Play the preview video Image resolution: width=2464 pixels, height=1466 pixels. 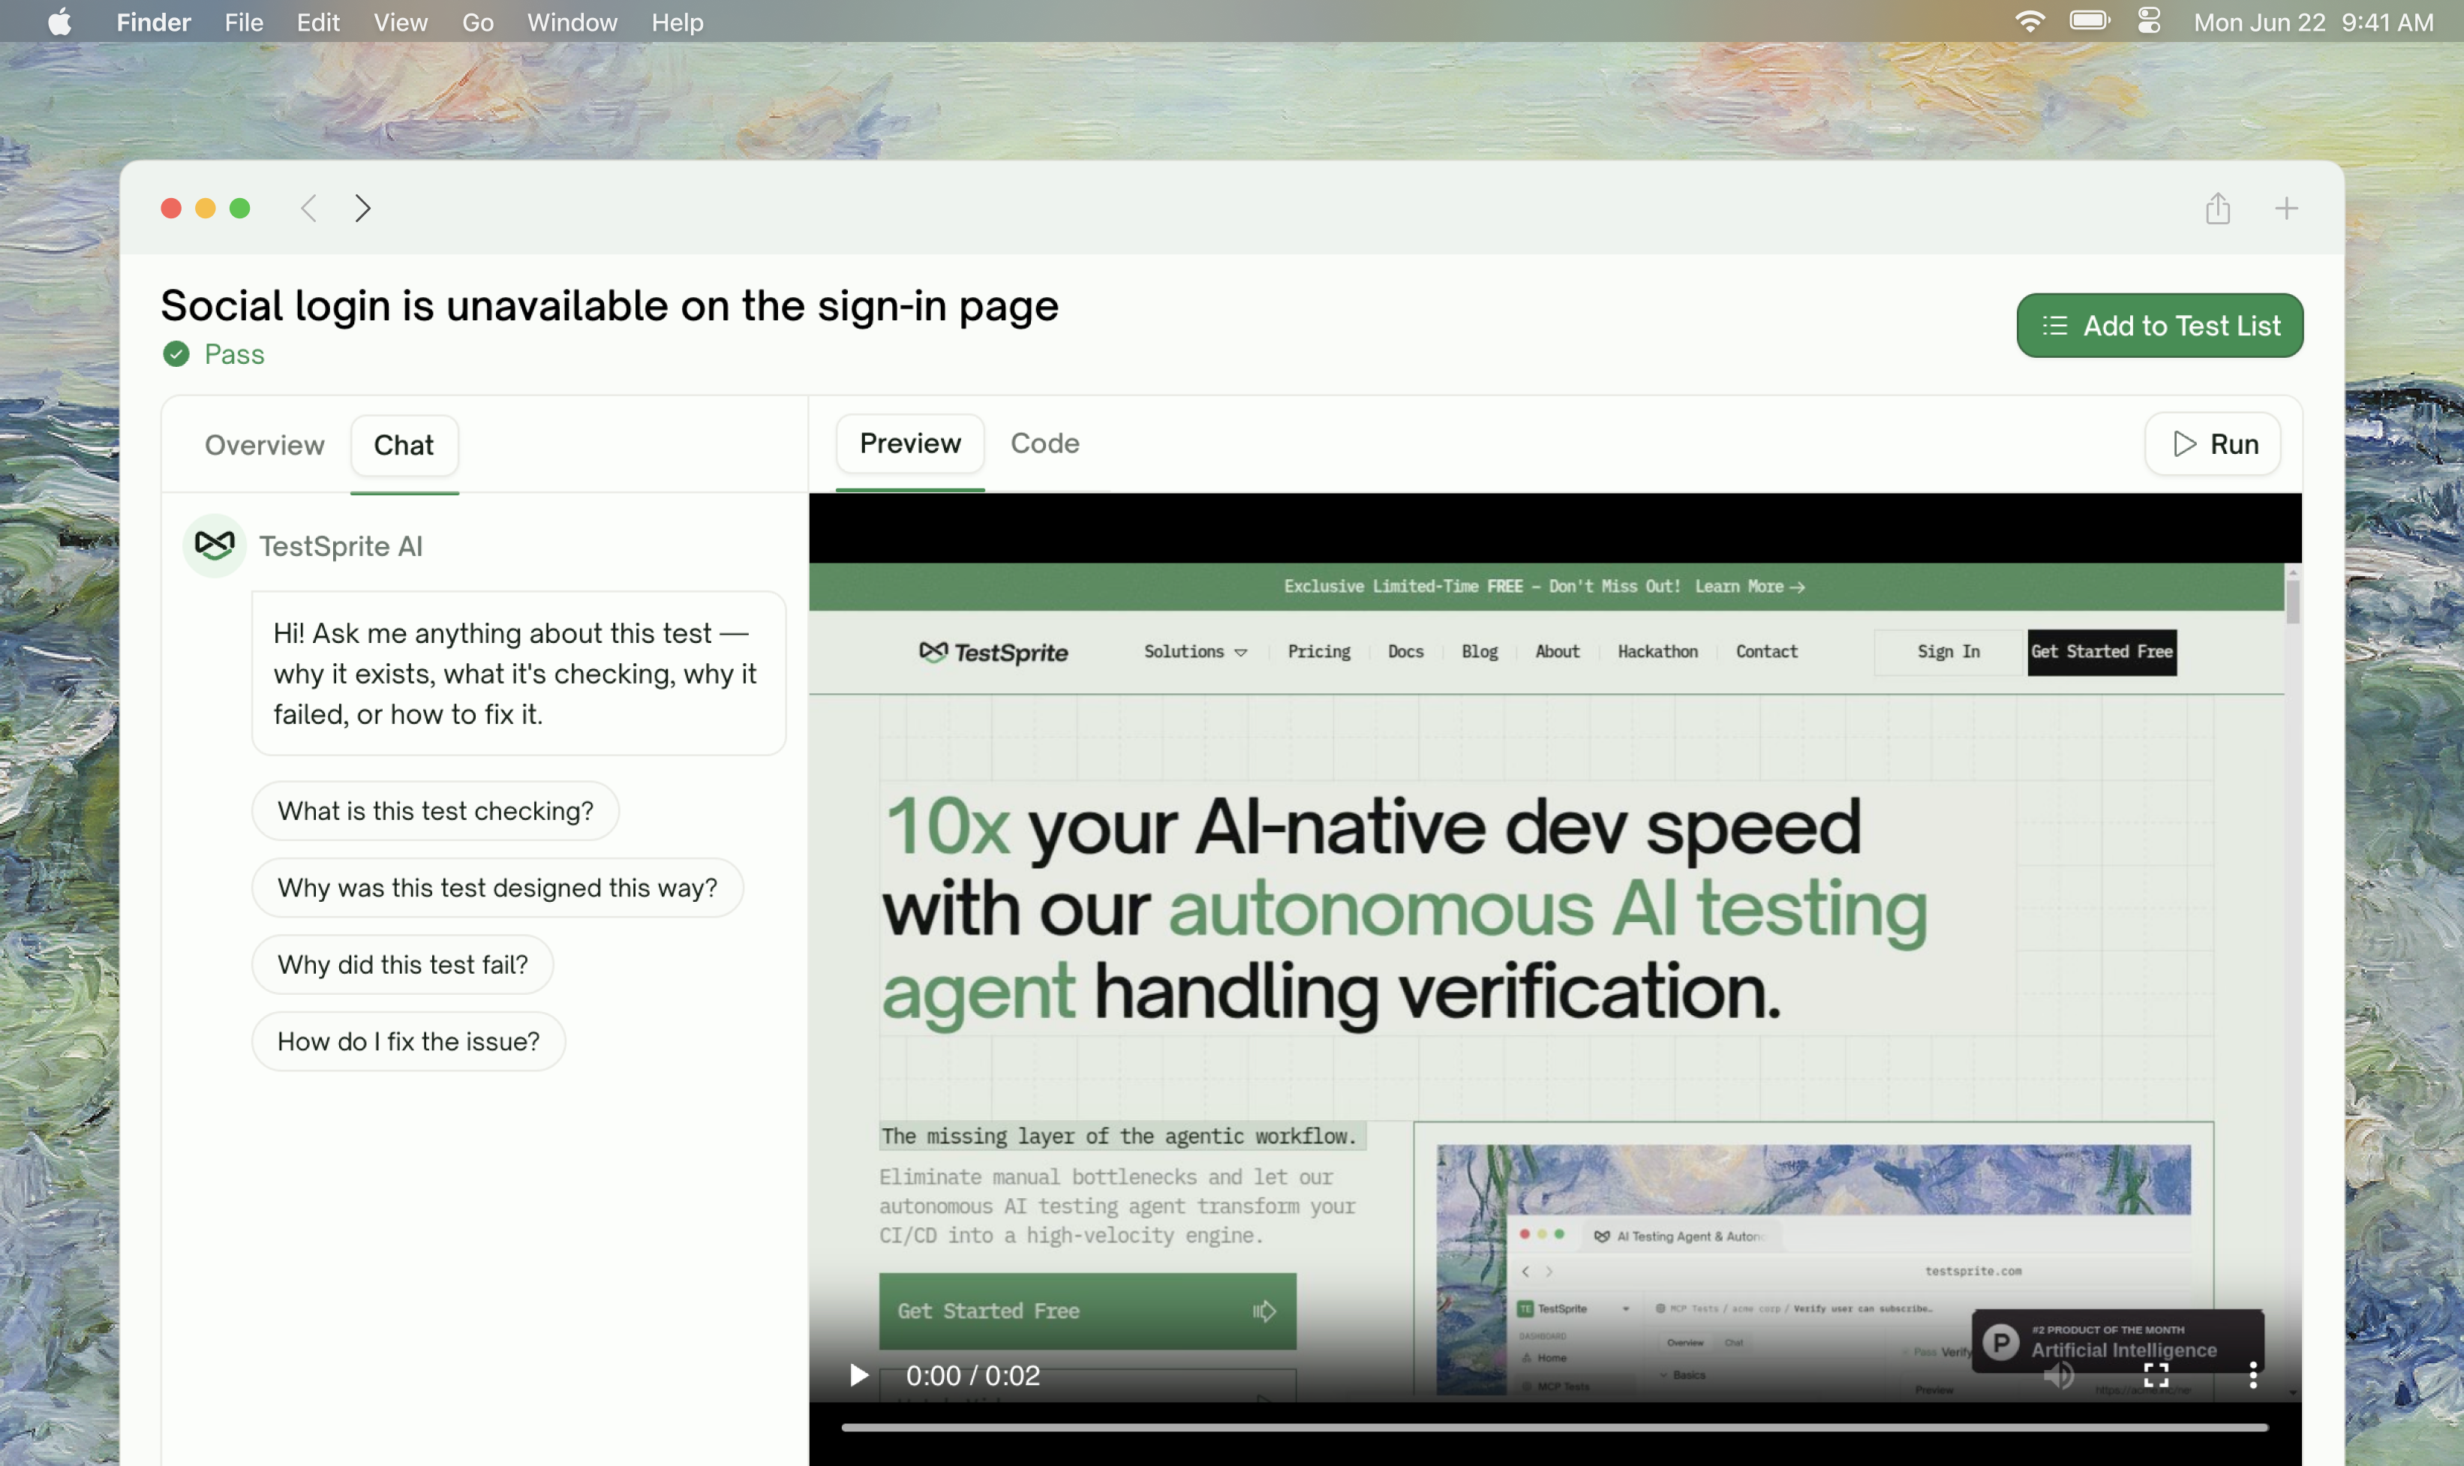pyautogui.click(x=858, y=1375)
